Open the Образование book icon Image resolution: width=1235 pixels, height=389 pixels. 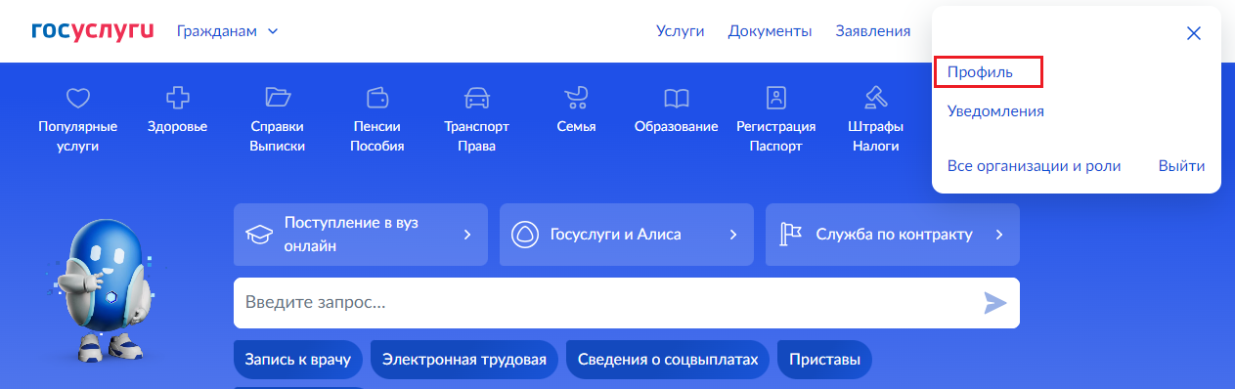coord(676,98)
